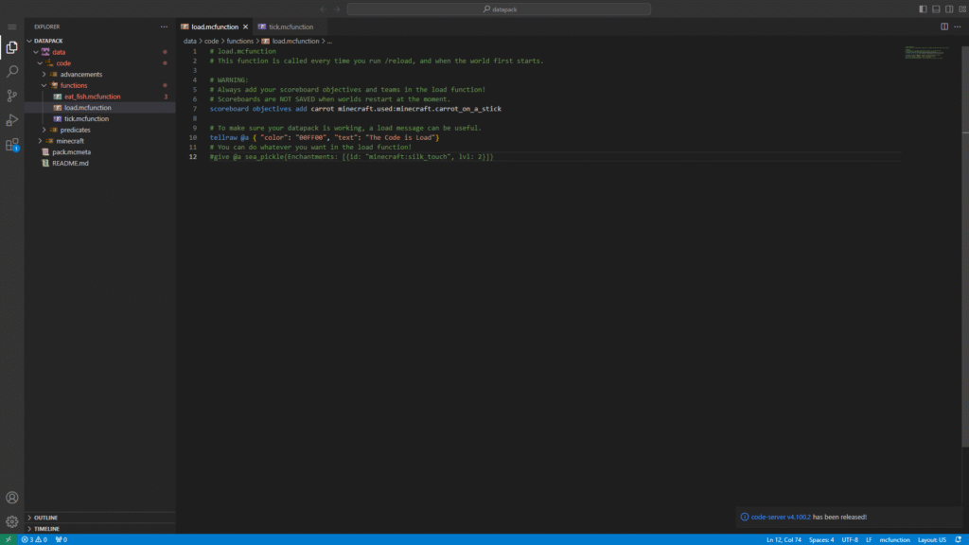Screen dimensions: 969x545
Task: Toggle the bottom panel visibility
Action: click(936, 9)
